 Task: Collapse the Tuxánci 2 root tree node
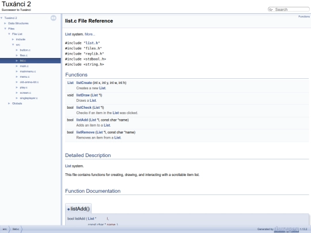[x=2, y=18]
